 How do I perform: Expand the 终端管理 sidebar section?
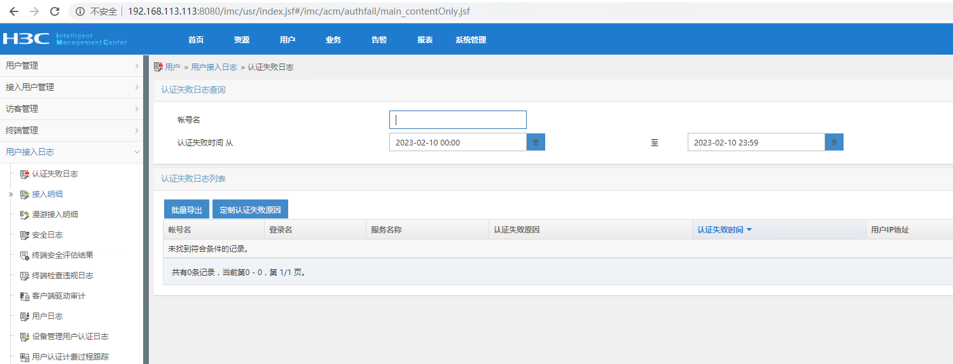tap(71, 130)
